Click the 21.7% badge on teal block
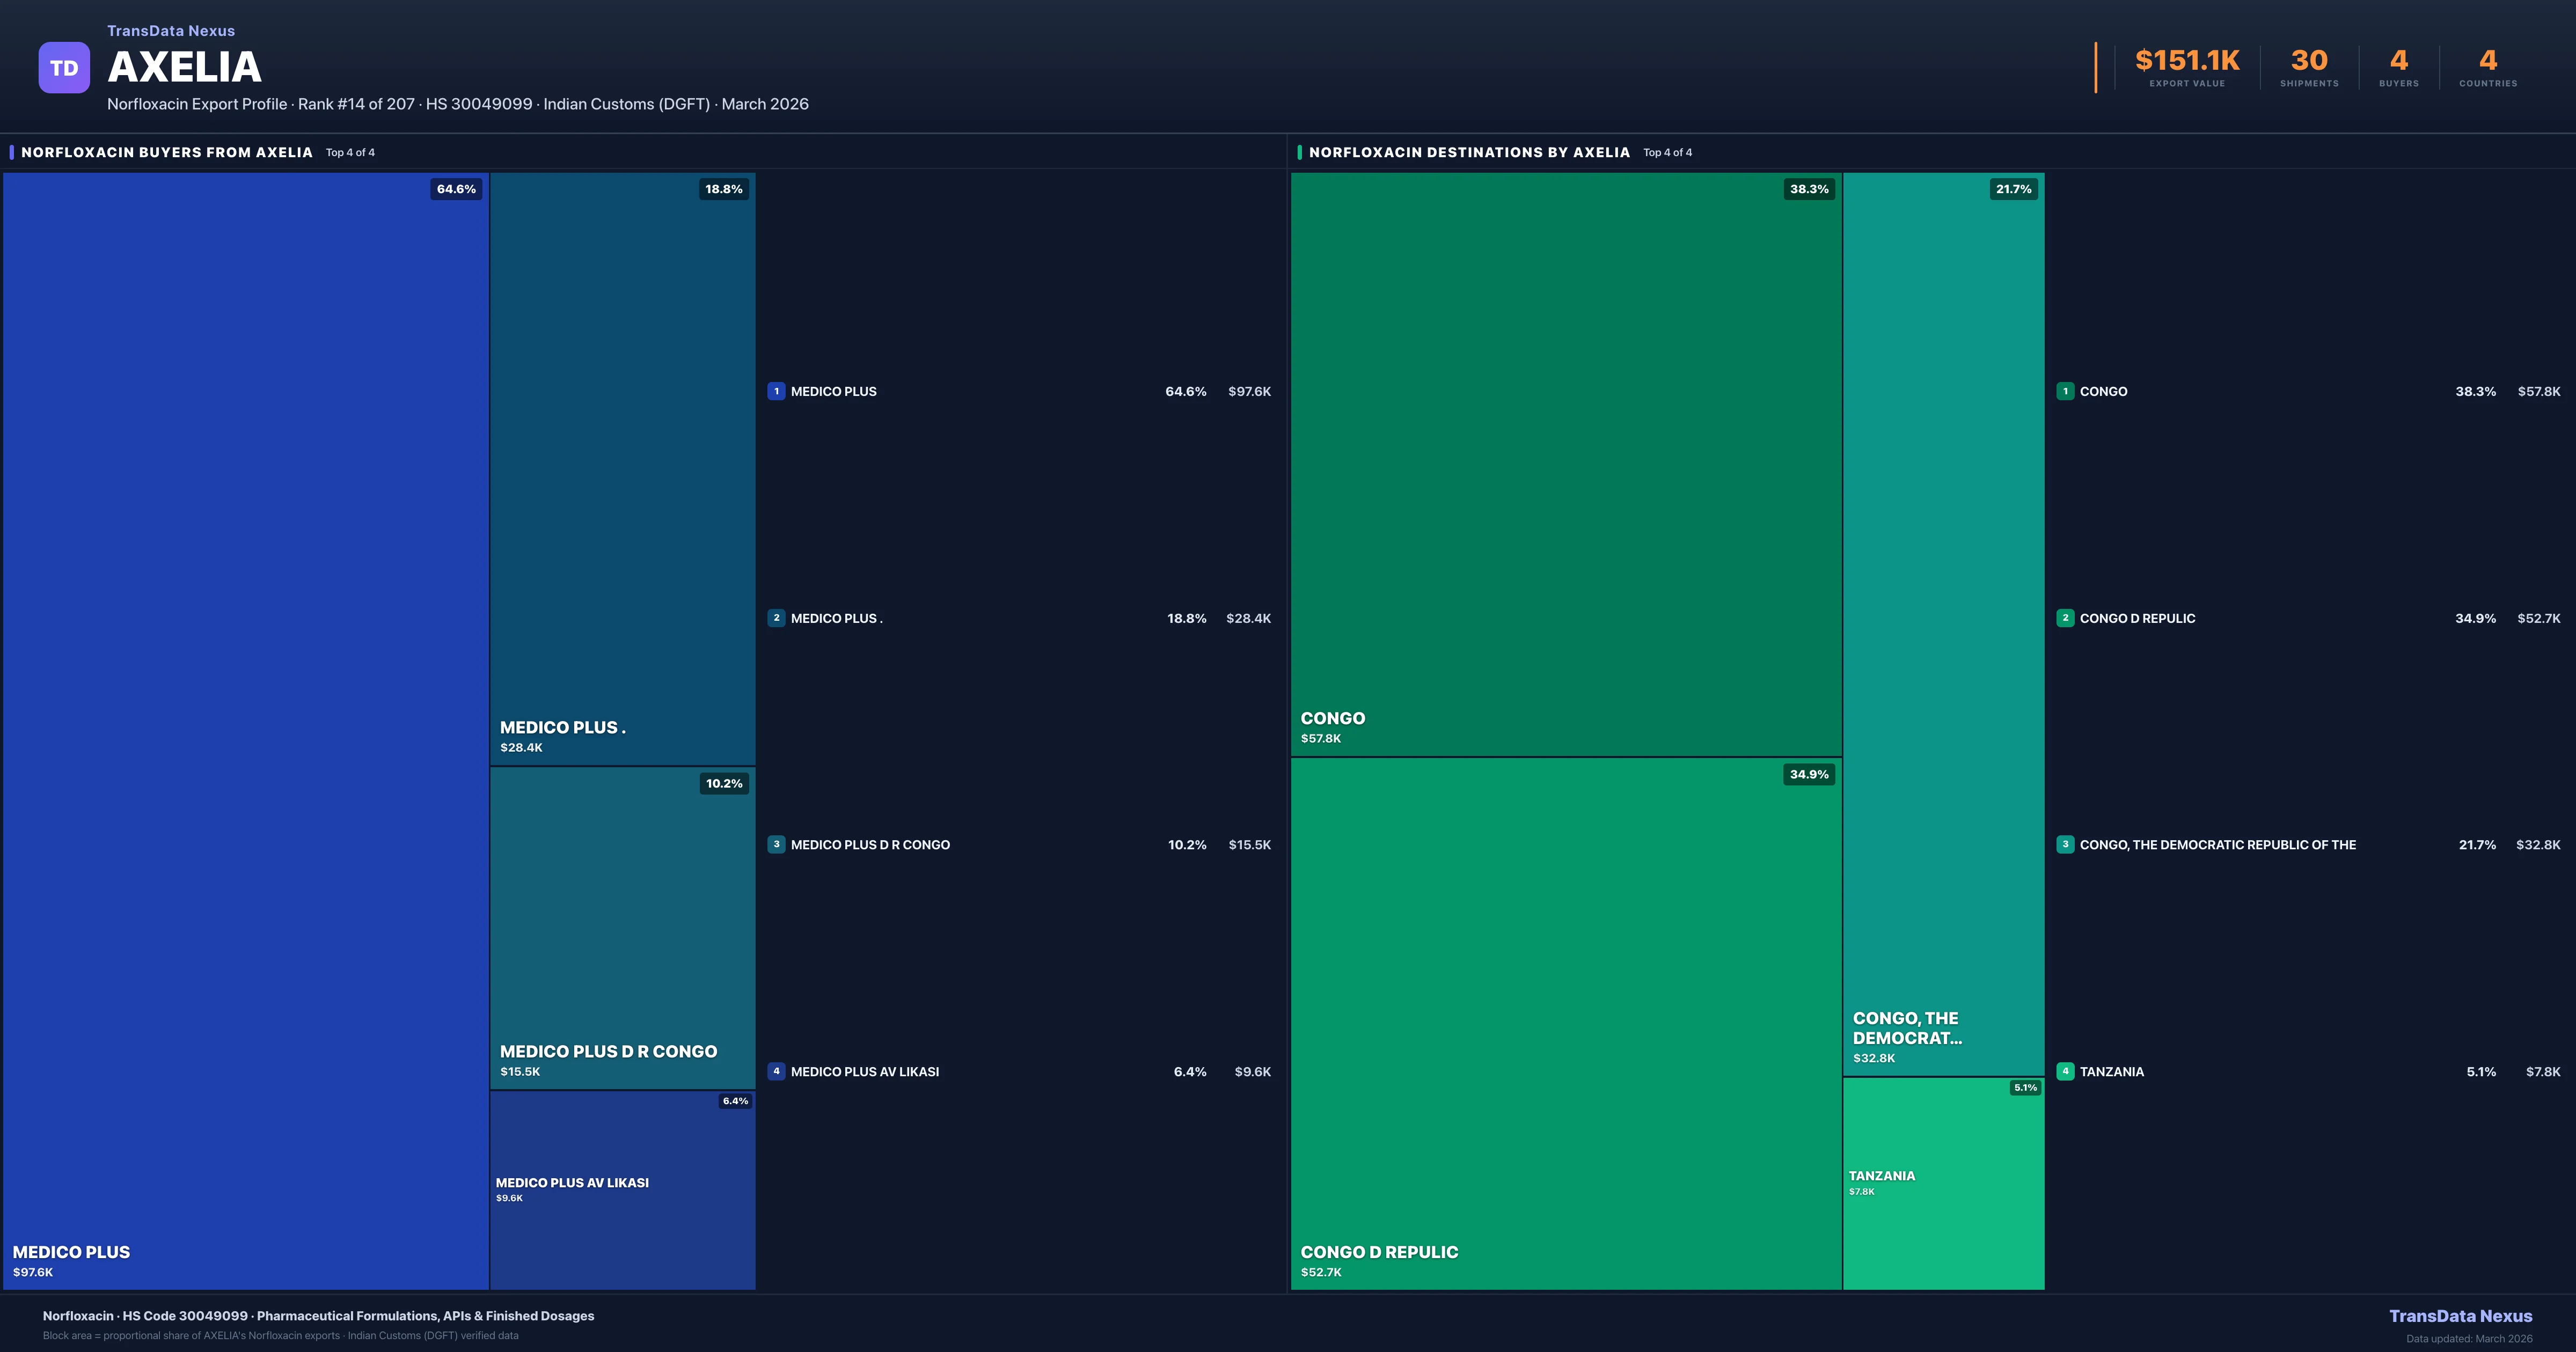This screenshot has width=2576, height=1352. pos(2013,189)
